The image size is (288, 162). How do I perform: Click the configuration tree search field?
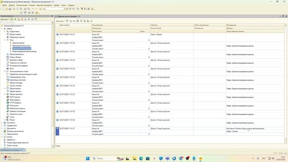[26, 22]
